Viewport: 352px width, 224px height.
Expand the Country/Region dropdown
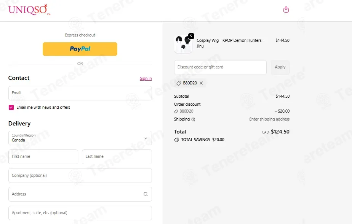[x=80, y=138]
